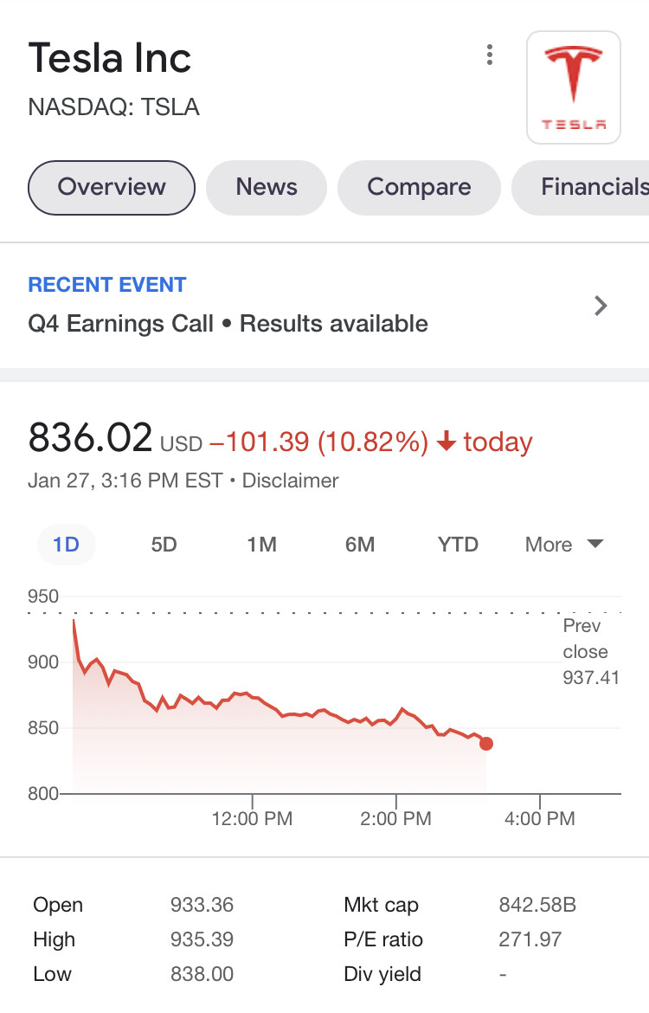Switch to the News tab

pyautogui.click(x=267, y=187)
